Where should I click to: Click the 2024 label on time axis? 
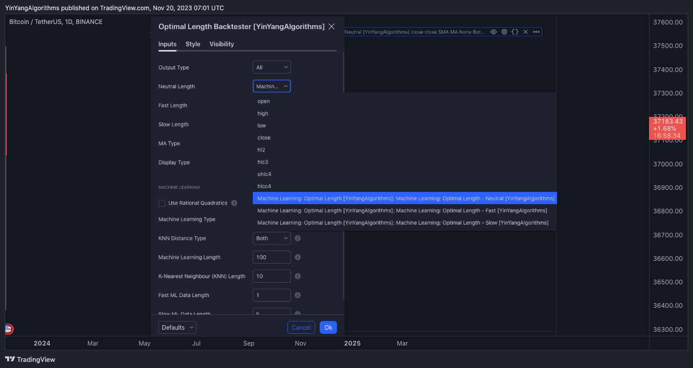point(42,344)
